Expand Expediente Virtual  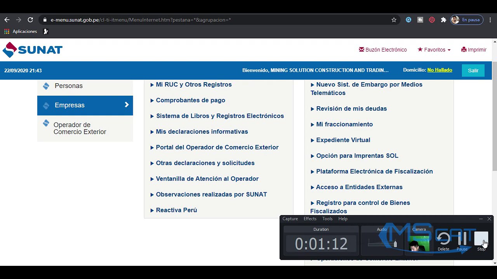[x=341, y=140]
